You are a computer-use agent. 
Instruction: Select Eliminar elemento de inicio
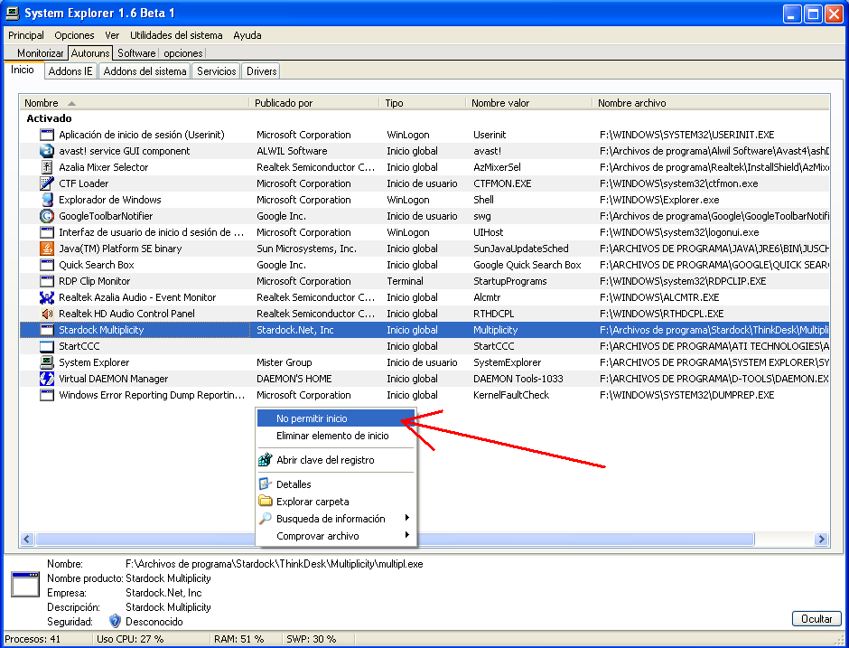pos(336,436)
